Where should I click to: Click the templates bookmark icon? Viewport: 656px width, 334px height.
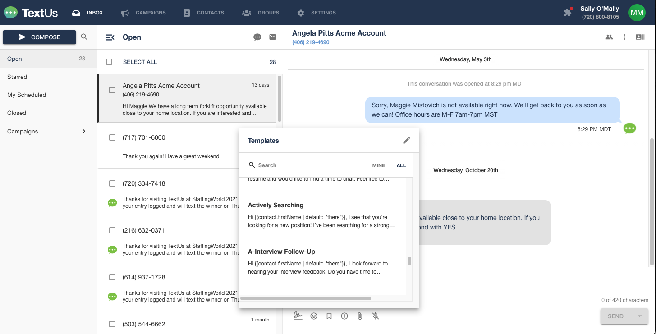tap(329, 316)
